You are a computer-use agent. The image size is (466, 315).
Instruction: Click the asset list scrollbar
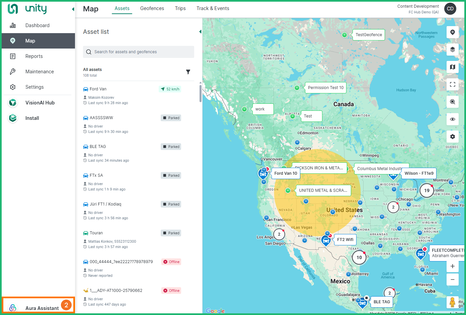[x=201, y=94]
